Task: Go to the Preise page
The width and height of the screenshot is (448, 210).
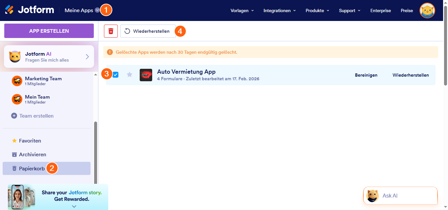Action: 407,10
